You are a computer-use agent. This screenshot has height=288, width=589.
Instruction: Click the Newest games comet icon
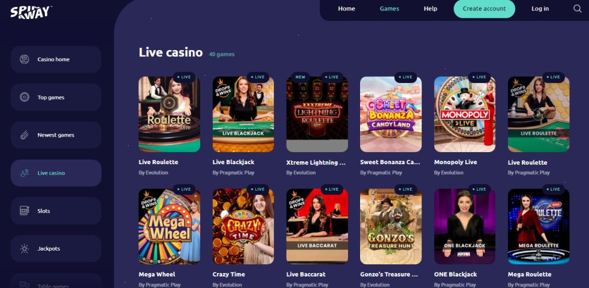click(24, 135)
